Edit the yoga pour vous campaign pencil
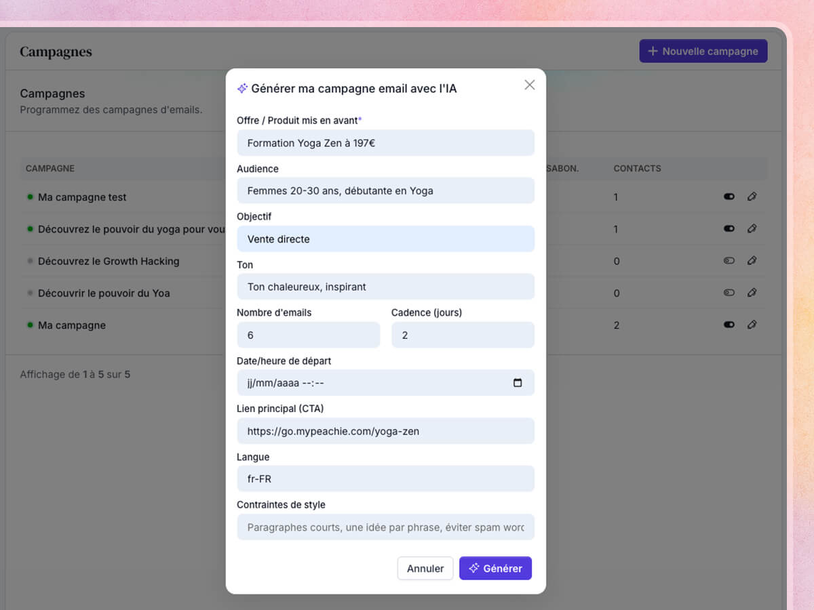 [752, 228]
